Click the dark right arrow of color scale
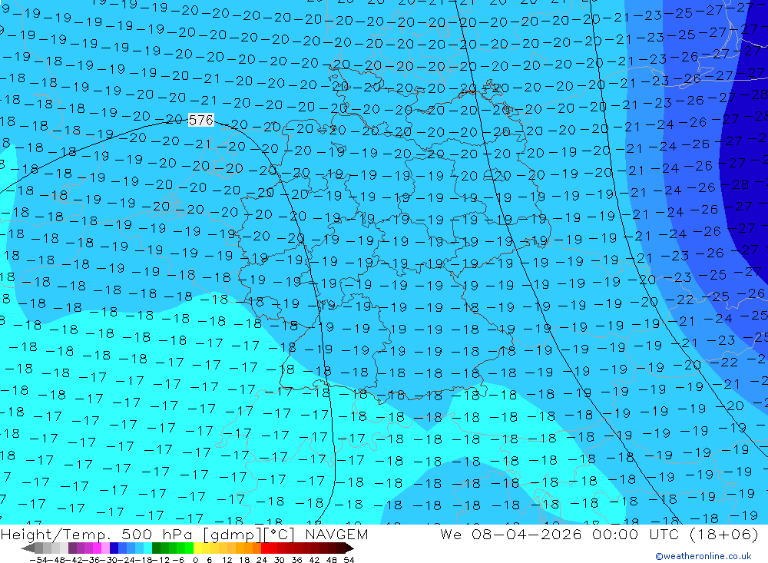 [x=349, y=548]
